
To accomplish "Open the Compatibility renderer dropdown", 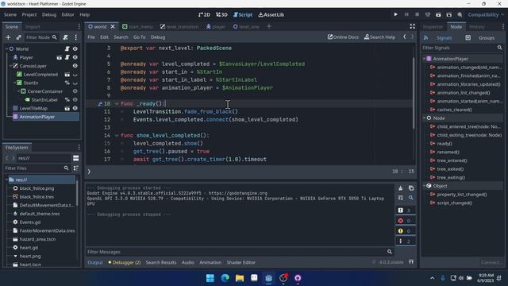I will [486, 14].
